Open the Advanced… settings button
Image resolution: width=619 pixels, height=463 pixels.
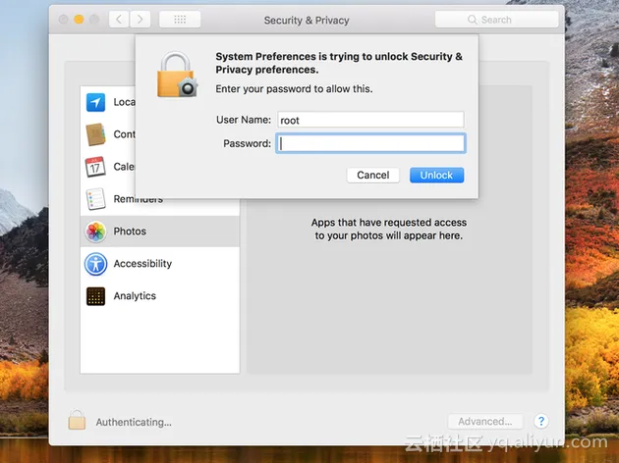point(484,422)
